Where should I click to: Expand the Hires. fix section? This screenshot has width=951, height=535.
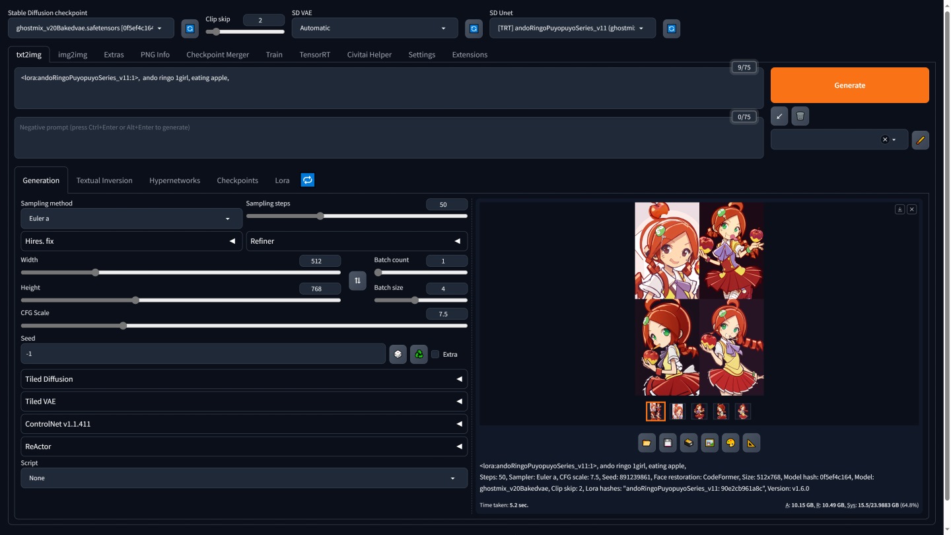131,241
